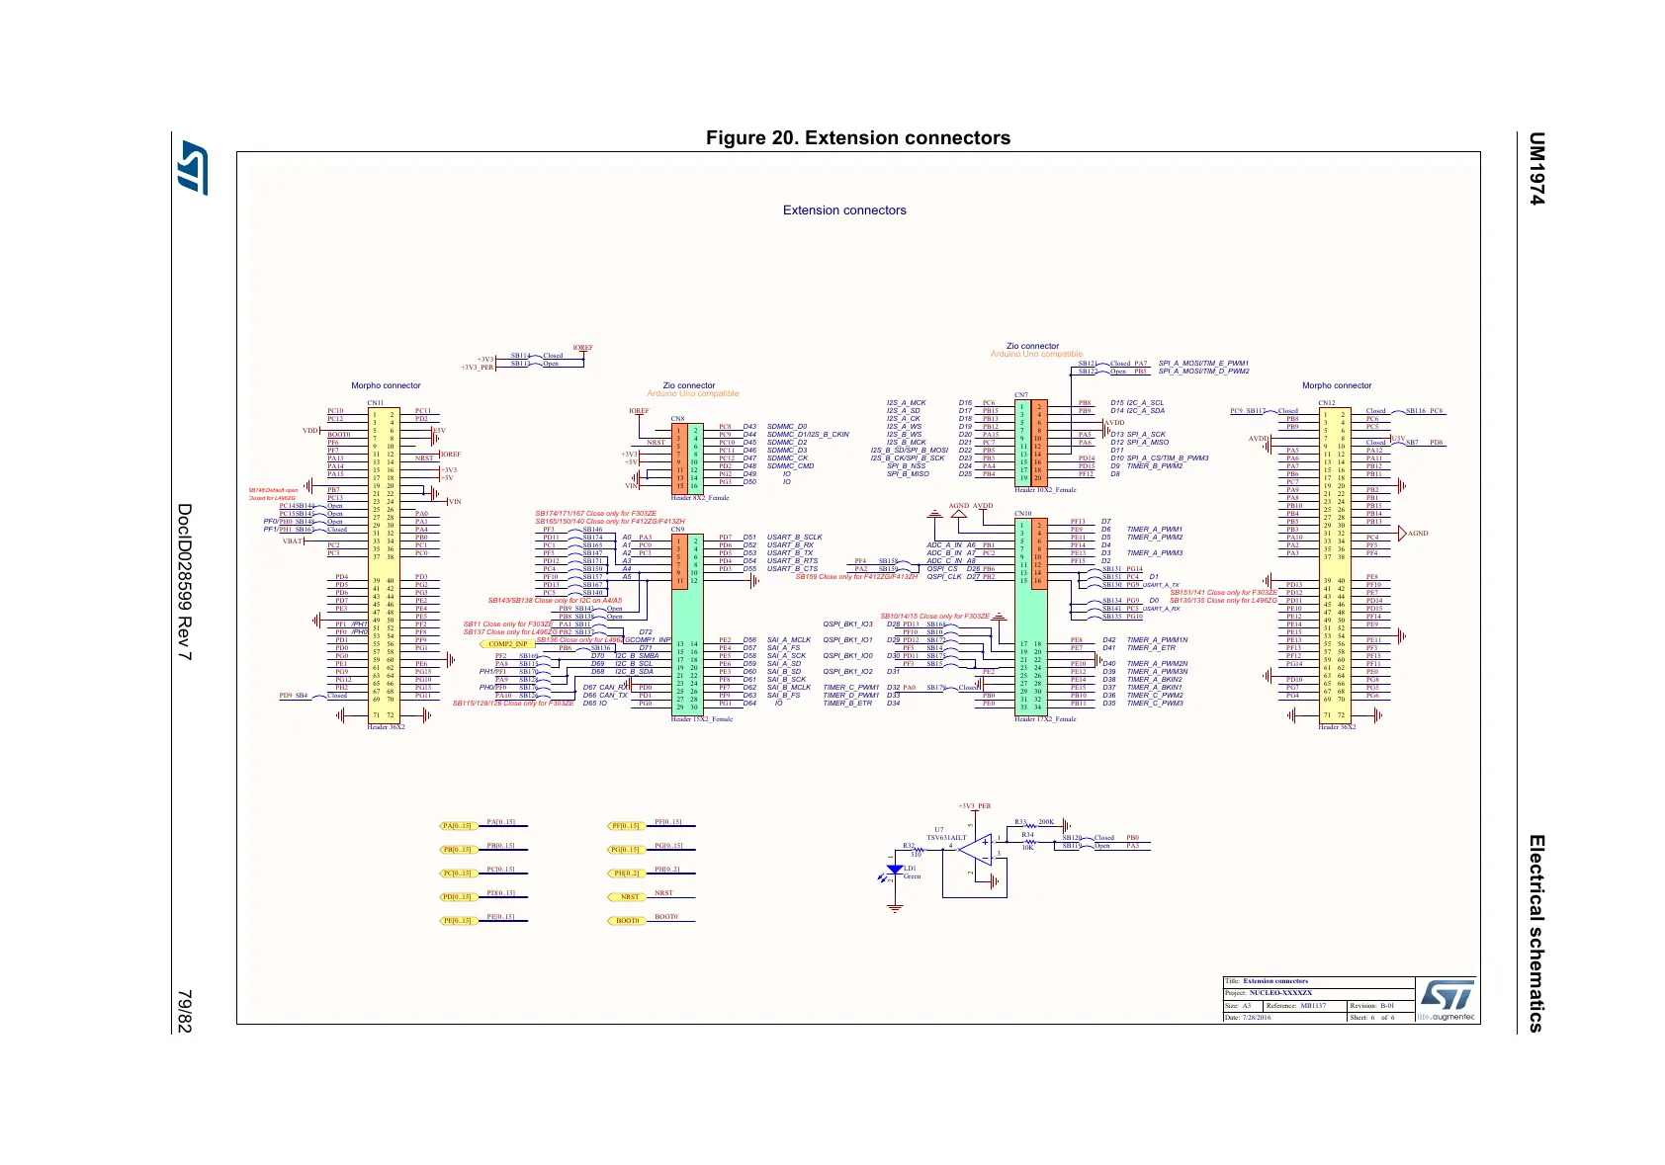Click the 'SB143/SB138 Close only for I2C' note
The width and height of the screenshot is (1665, 1165).
555,601
